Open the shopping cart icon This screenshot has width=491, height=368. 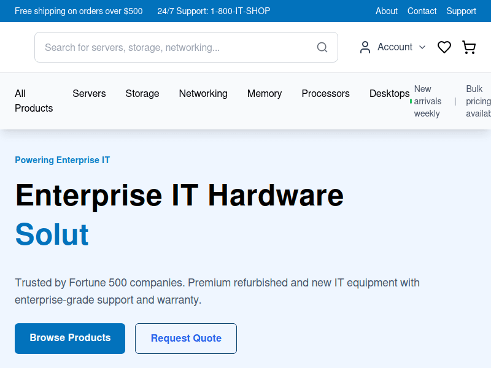click(x=469, y=47)
